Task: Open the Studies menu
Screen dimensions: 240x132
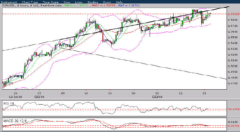Action: click(x=93, y=2)
